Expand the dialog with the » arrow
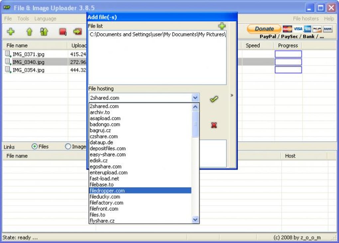Screen dimensions: 339x243 (x=232, y=95)
